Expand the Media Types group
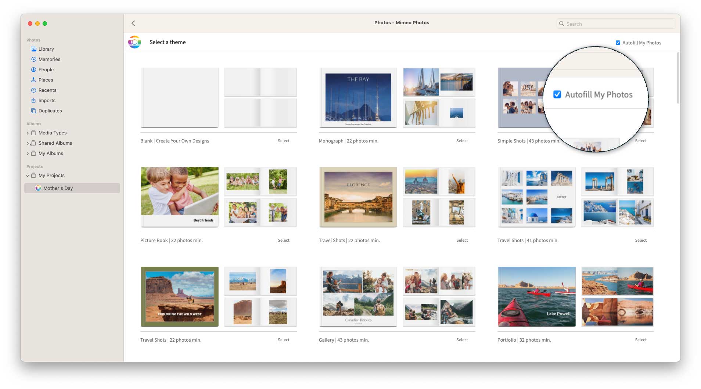 pyautogui.click(x=28, y=133)
